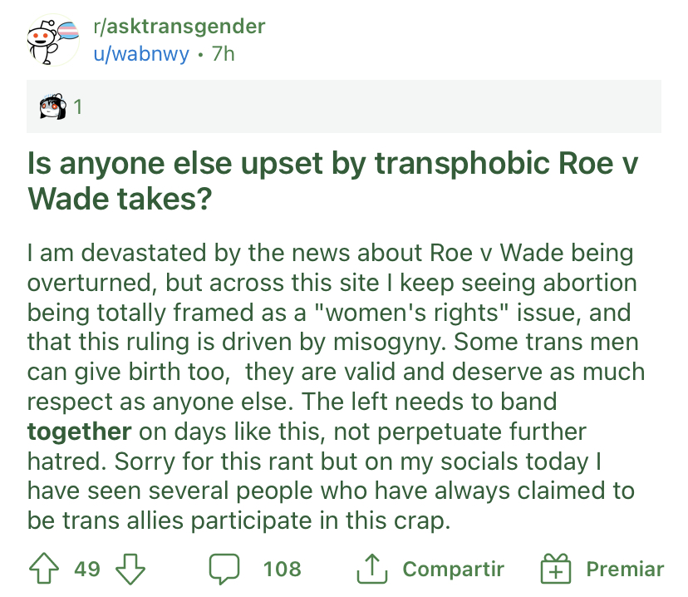
Task: Tap the share arrow icon
Action: [x=372, y=569]
